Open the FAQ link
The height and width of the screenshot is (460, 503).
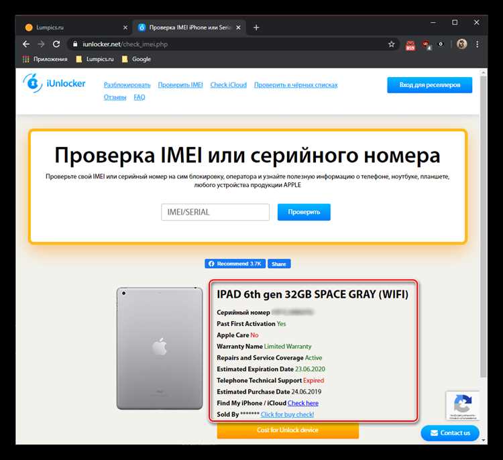[x=139, y=97]
